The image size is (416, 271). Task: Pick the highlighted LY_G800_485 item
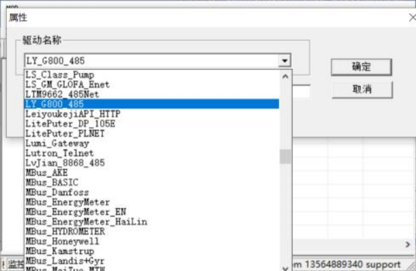tap(152, 104)
